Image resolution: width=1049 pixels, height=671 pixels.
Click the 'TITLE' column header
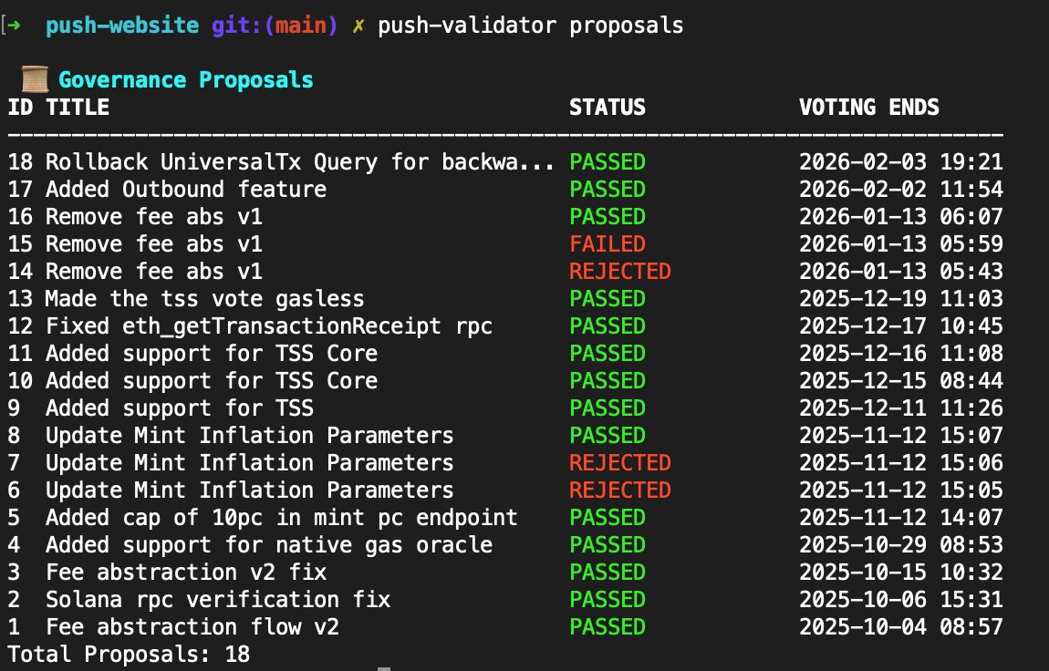click(78, 107)
